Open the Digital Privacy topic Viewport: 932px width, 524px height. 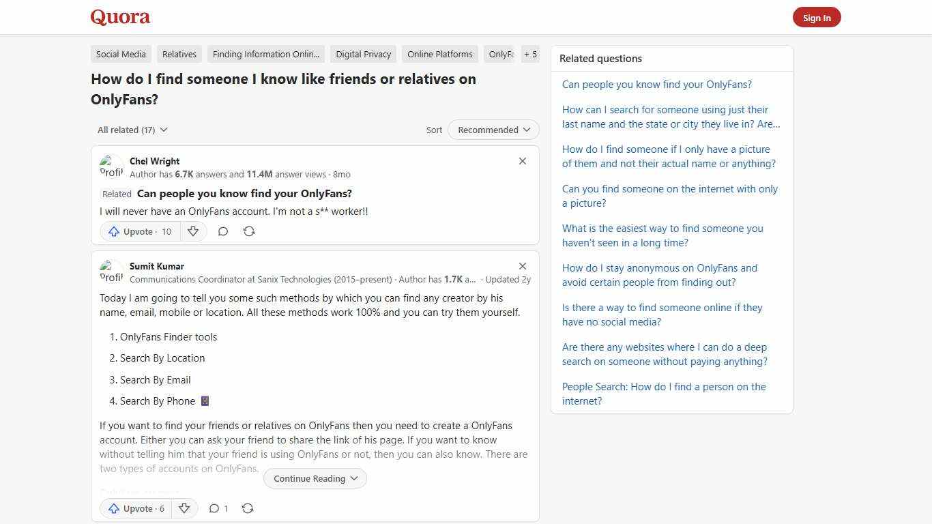(x=363, y=54)
